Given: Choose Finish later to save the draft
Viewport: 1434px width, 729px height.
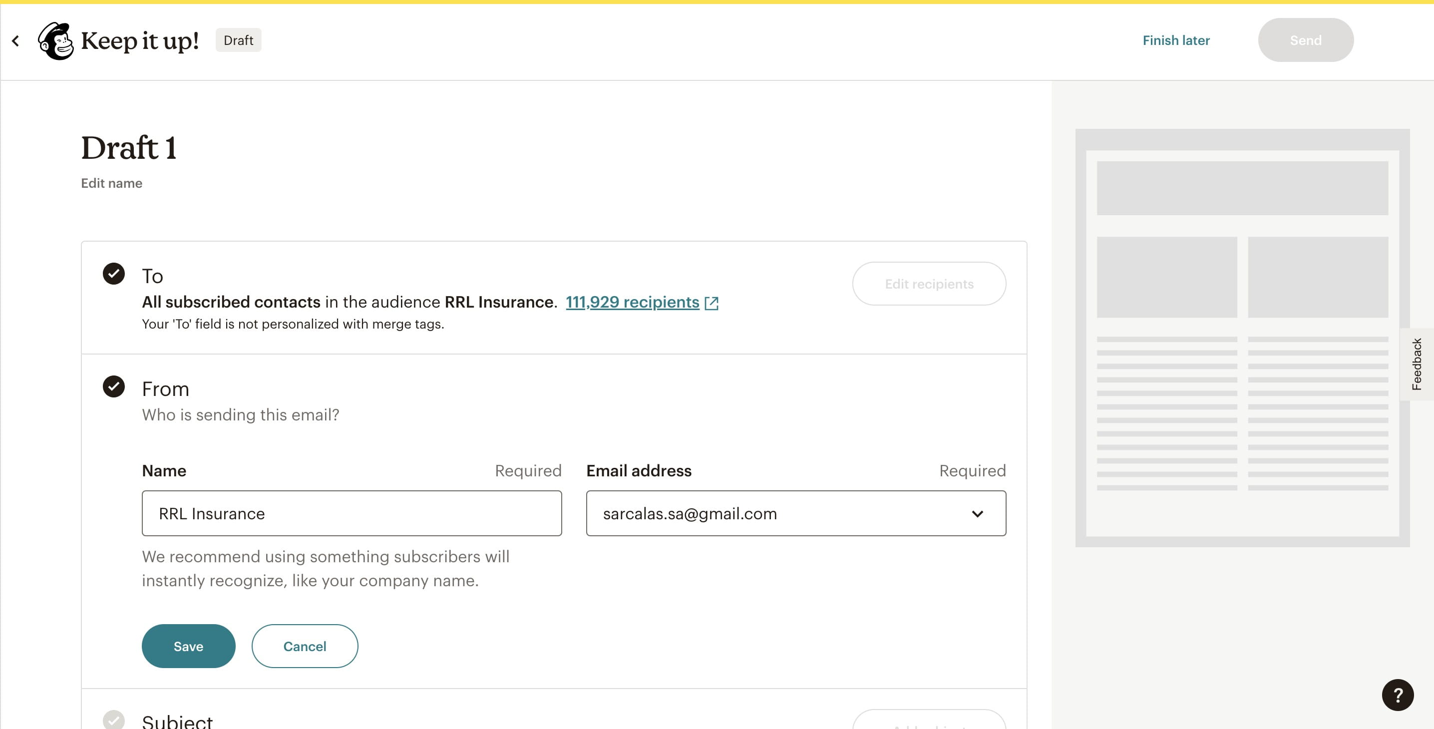Looking at the screenshot, I should pyautogui.click(x=1176, y=39).
